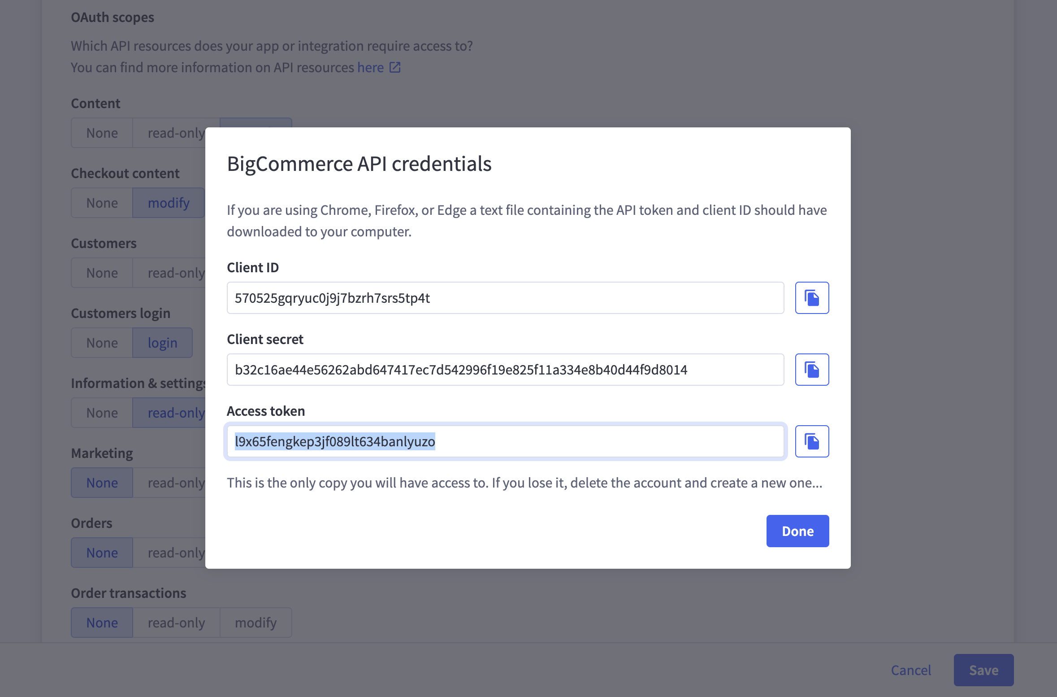This screenshot has width=1057, height=697.
Task: Set Marketing scope to None
Action: click(x=102, y=483)
